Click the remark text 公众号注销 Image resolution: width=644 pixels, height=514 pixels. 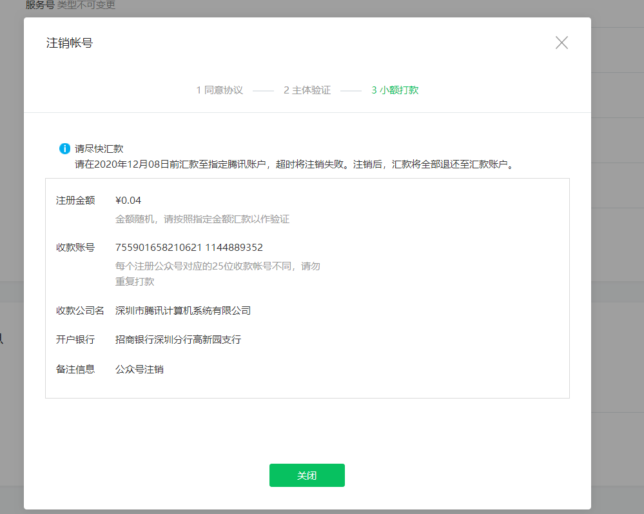[139, 370]
